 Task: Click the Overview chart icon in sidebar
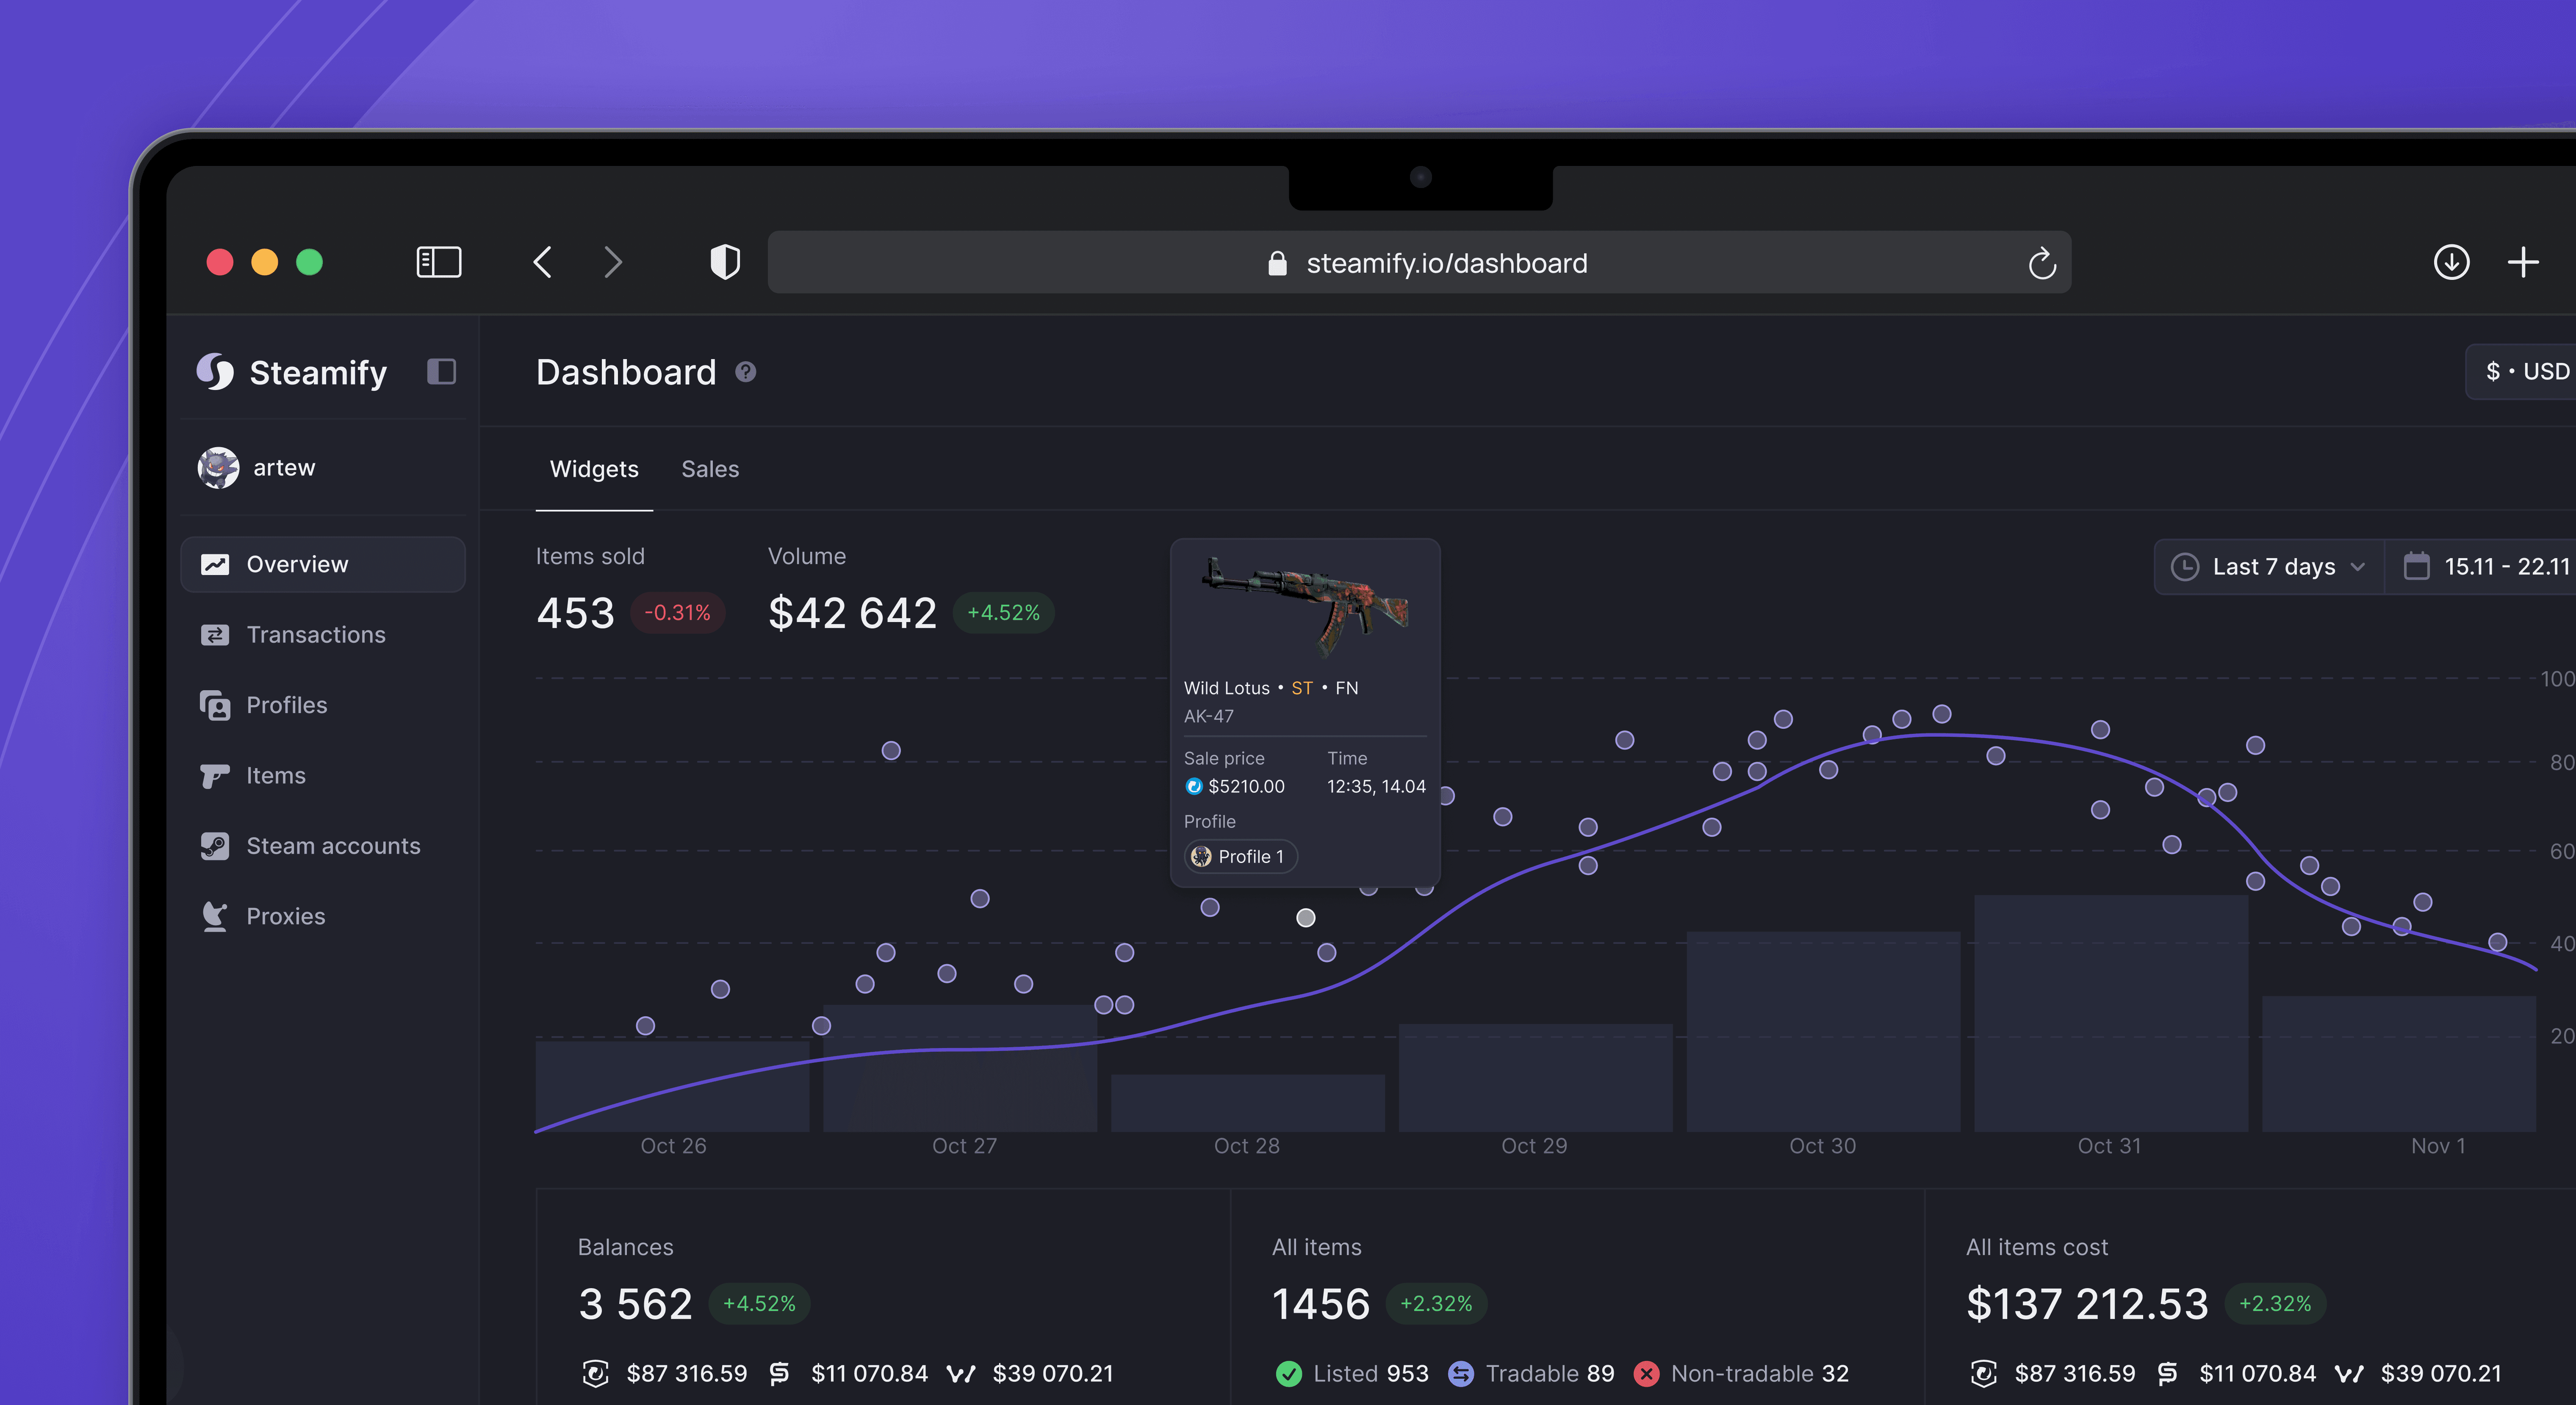[215, 564]
